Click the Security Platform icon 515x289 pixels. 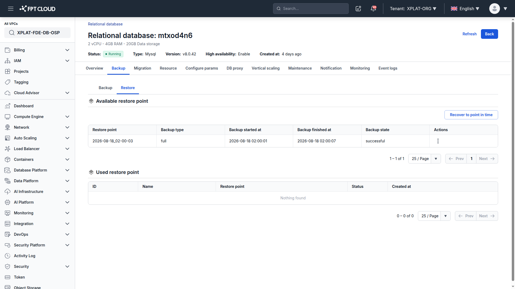tap(8, 245)
